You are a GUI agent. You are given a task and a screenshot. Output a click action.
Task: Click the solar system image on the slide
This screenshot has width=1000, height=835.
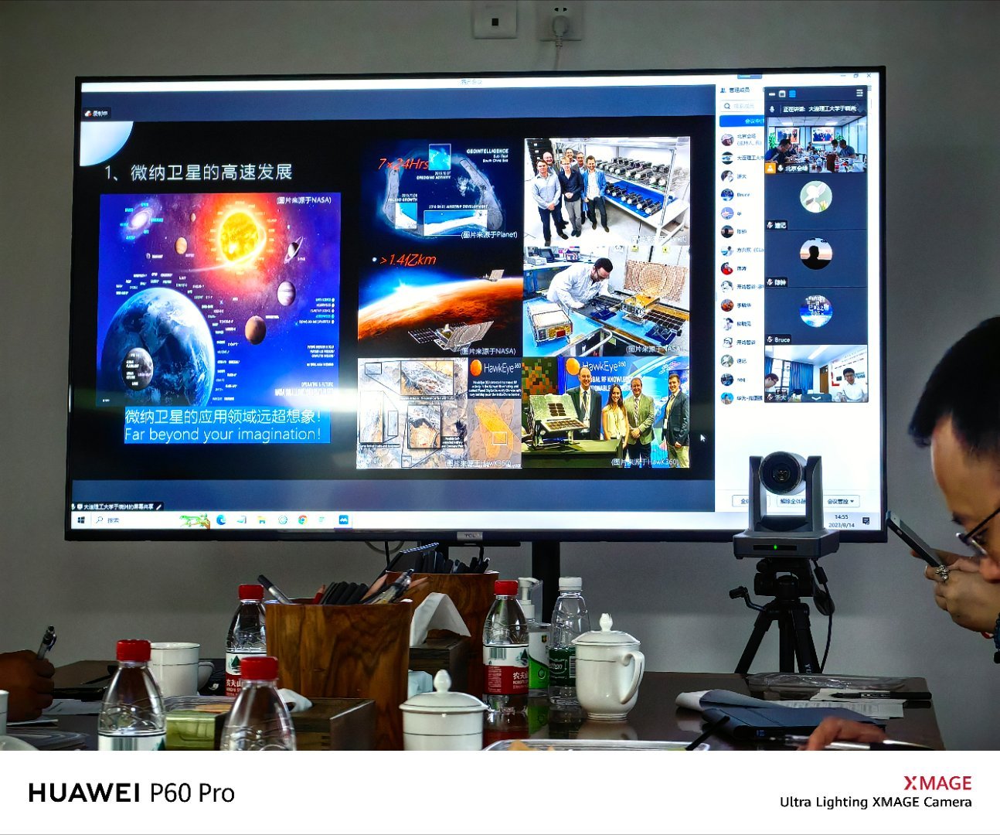[219, 299]
